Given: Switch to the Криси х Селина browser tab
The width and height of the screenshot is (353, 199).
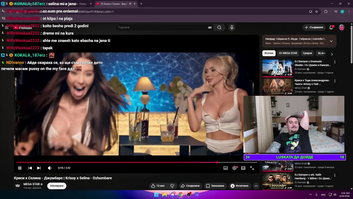Looking at the screenshot, I should 114,4.
